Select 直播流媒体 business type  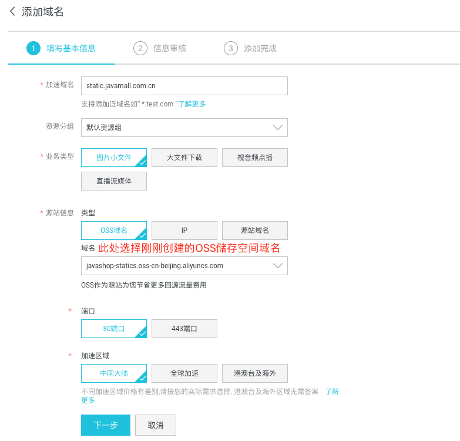click(x=114, y=181)
